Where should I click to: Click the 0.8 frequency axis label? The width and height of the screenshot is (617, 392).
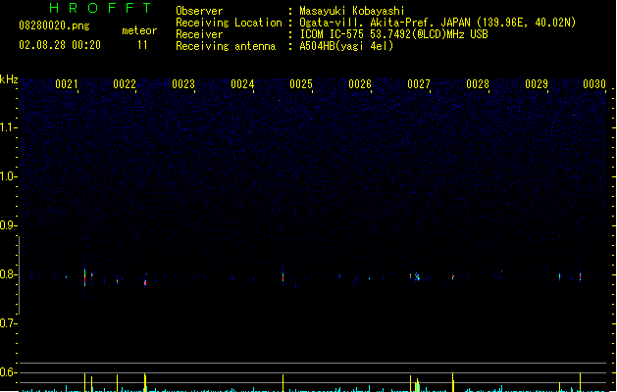pos(8,274)
